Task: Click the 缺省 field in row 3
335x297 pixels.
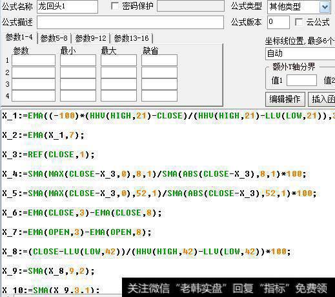Action: click(159, 84)
